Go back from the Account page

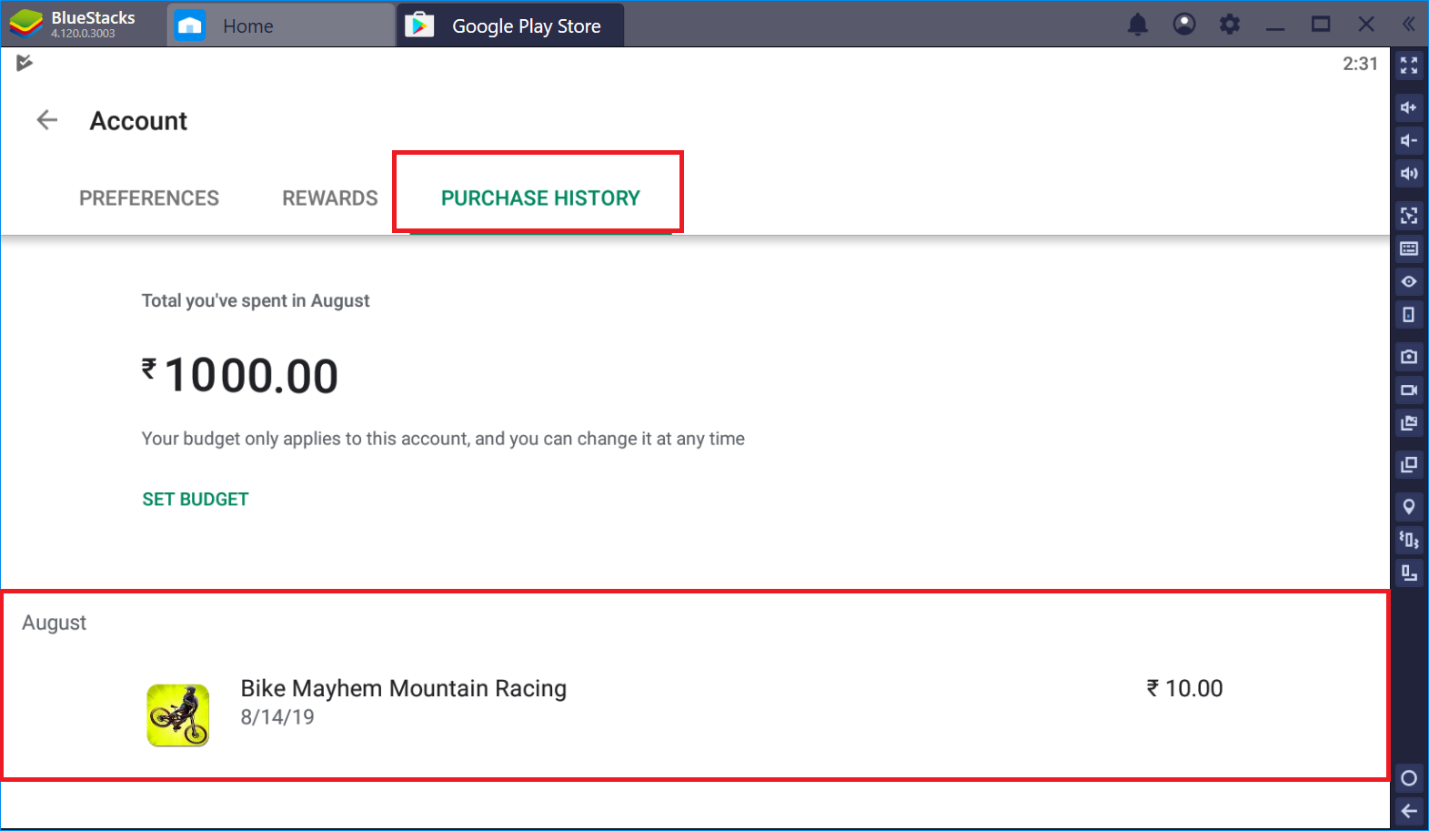pos(46,120)
